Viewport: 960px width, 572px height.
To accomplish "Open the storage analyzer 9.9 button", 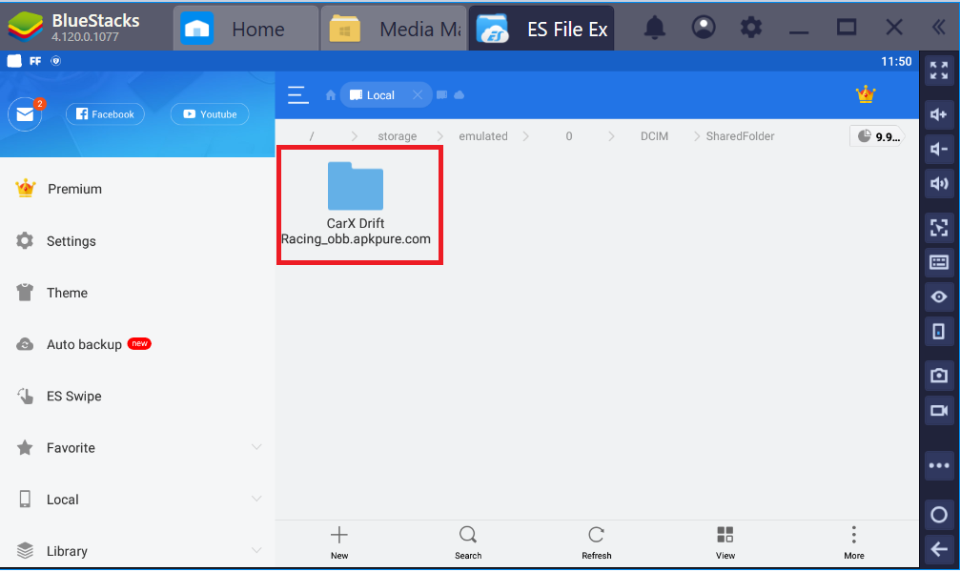I will coord(877,136).
